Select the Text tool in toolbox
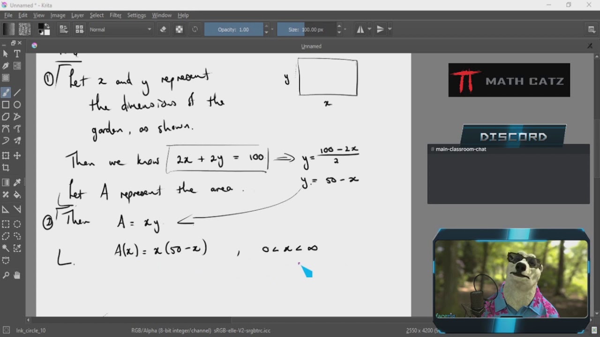This screenshot has height=337, width=600. coord(17,54)
